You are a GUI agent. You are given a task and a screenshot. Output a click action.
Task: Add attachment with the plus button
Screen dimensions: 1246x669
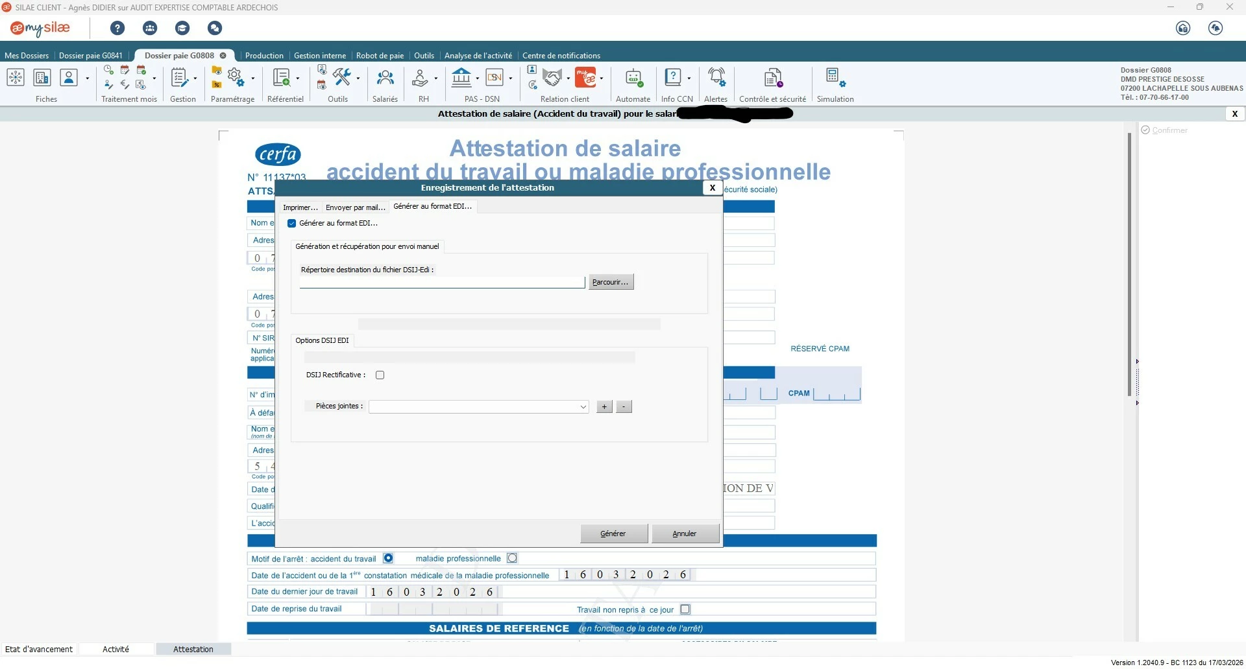click(x=604, y=407)
